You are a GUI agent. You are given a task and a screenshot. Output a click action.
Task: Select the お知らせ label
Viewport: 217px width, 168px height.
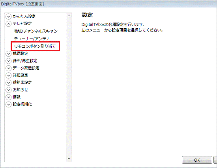pos(21,90)
